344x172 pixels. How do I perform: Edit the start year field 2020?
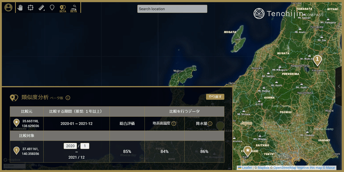point(70,146)
